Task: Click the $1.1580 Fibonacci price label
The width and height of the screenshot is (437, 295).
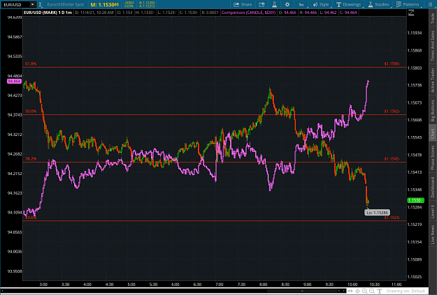Action: click(x=392, y=63)
